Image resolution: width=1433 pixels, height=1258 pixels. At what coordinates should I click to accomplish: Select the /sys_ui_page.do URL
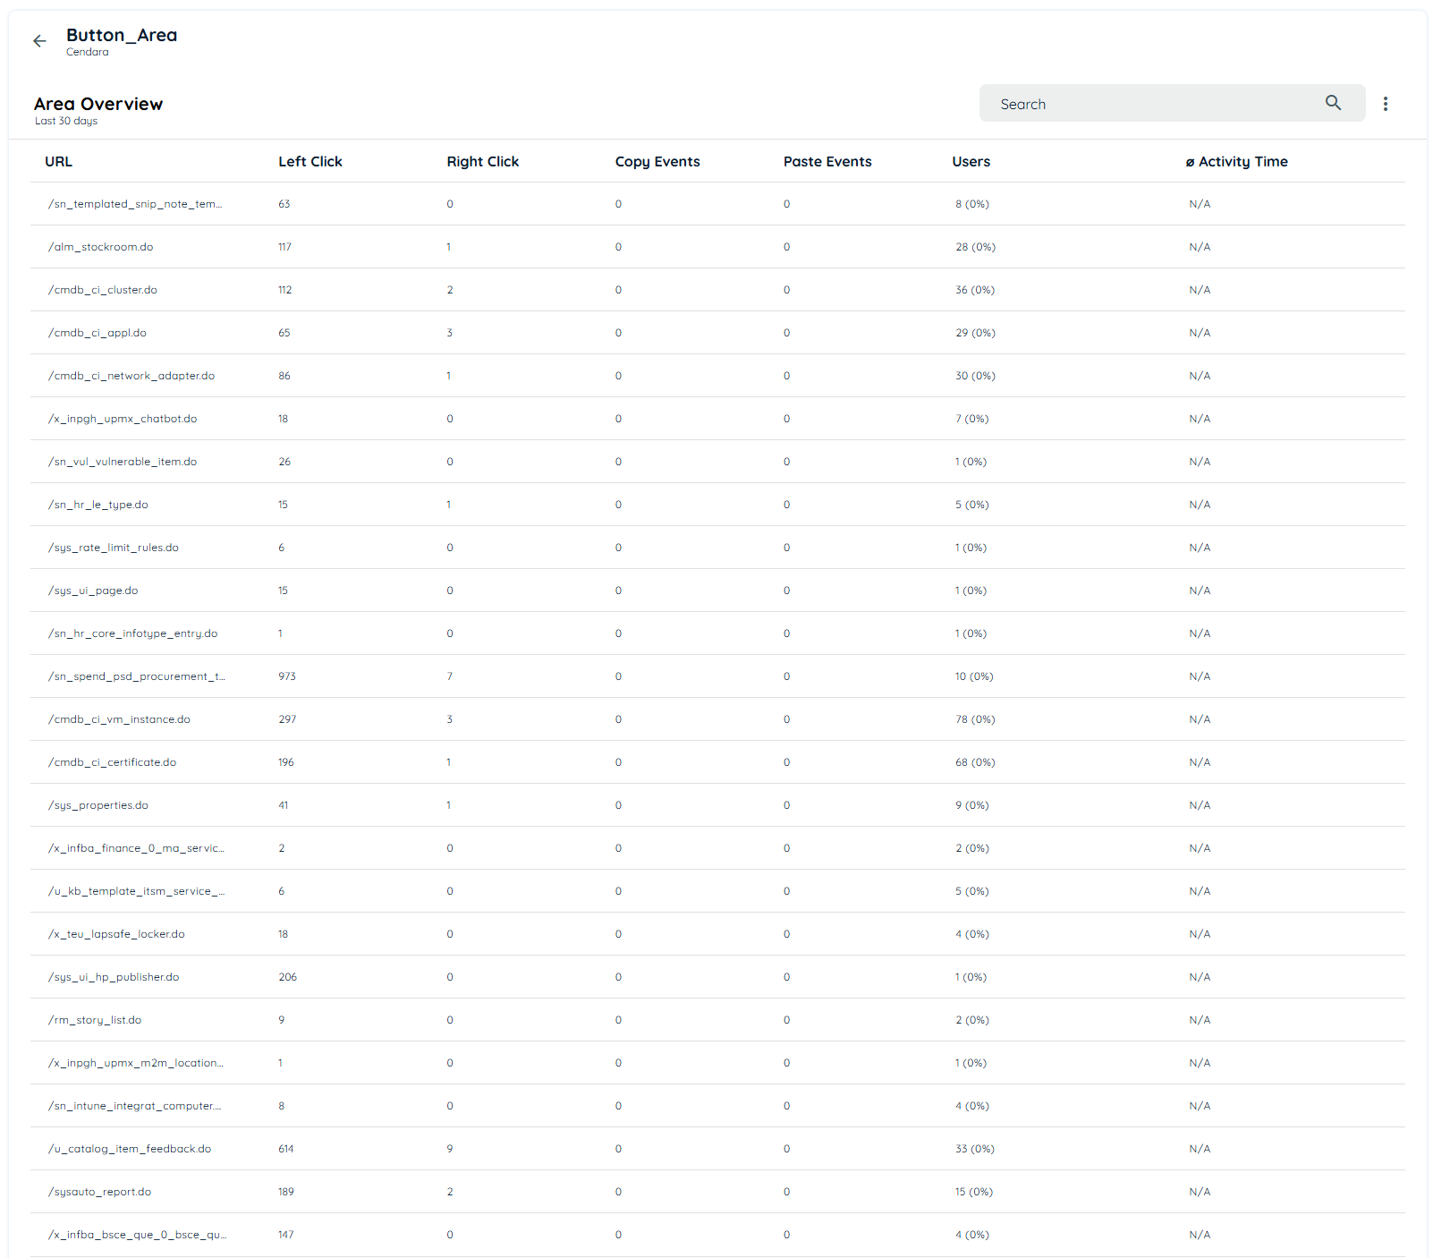93,591
